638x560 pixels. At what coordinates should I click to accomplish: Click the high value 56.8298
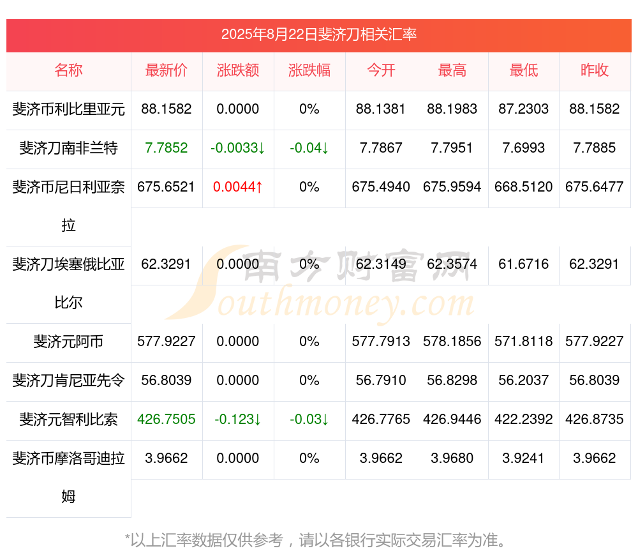click(452, 381)
